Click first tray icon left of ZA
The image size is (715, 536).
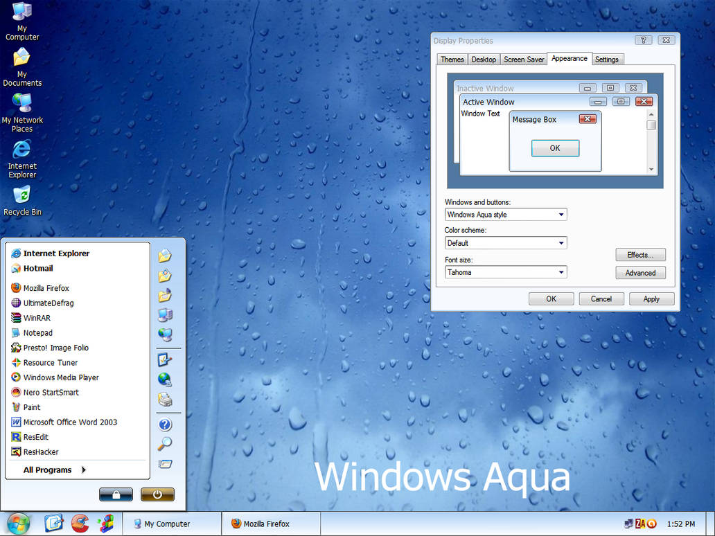click(628, 524)
